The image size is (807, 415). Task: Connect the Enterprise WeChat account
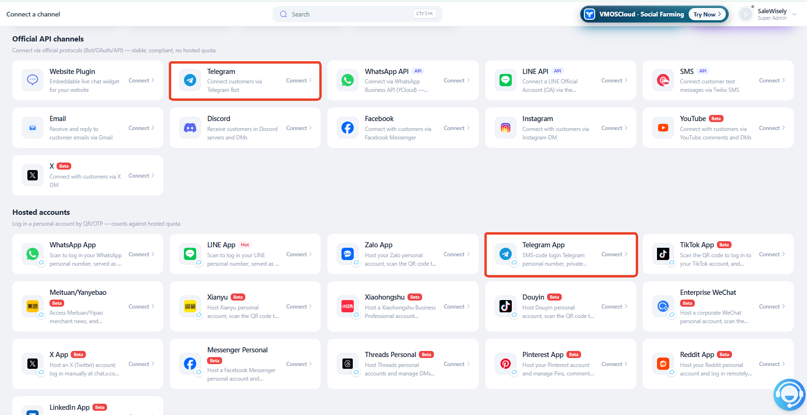[x=772, y=307]
